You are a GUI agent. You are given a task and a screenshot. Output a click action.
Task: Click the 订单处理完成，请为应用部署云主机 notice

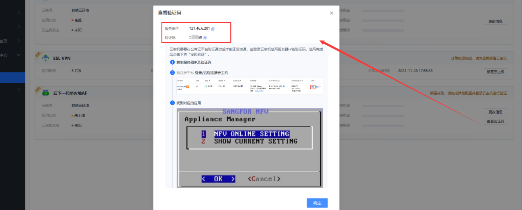[x=479, y=58]
